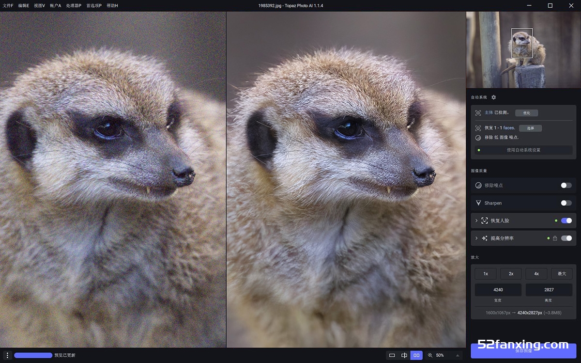
Task: Click 使用自动系统设置 button
Action: (523, 150)
